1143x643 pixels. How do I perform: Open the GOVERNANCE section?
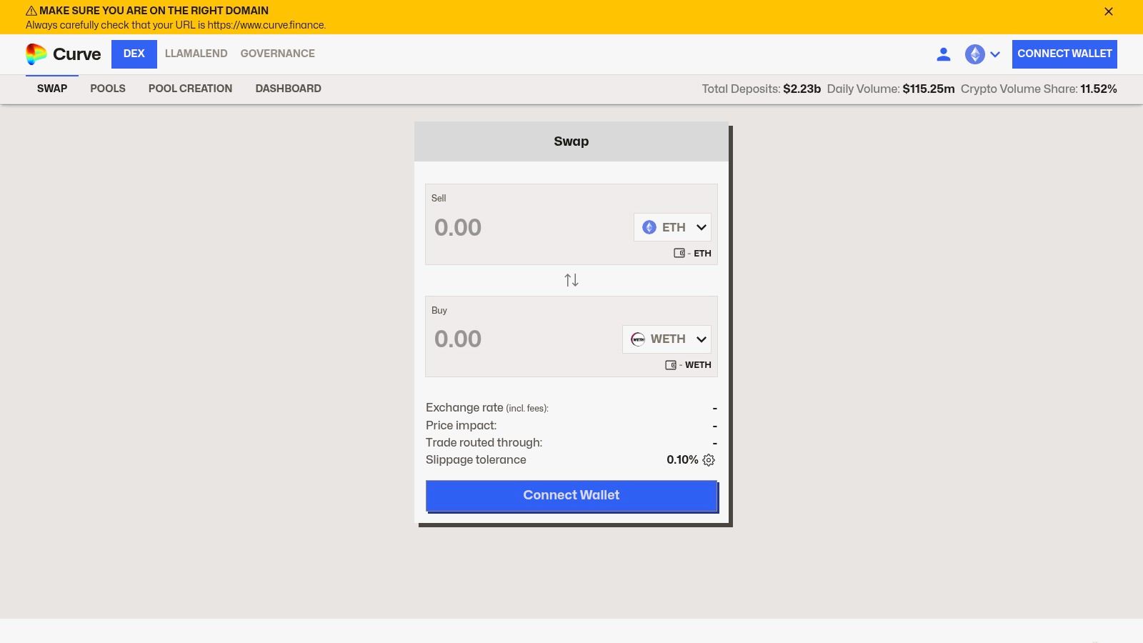point(277,54)
